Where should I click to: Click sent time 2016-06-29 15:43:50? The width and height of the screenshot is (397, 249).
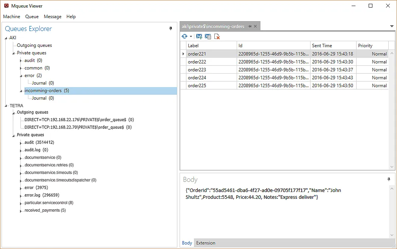pyautogui.click(x=332, y=85)
